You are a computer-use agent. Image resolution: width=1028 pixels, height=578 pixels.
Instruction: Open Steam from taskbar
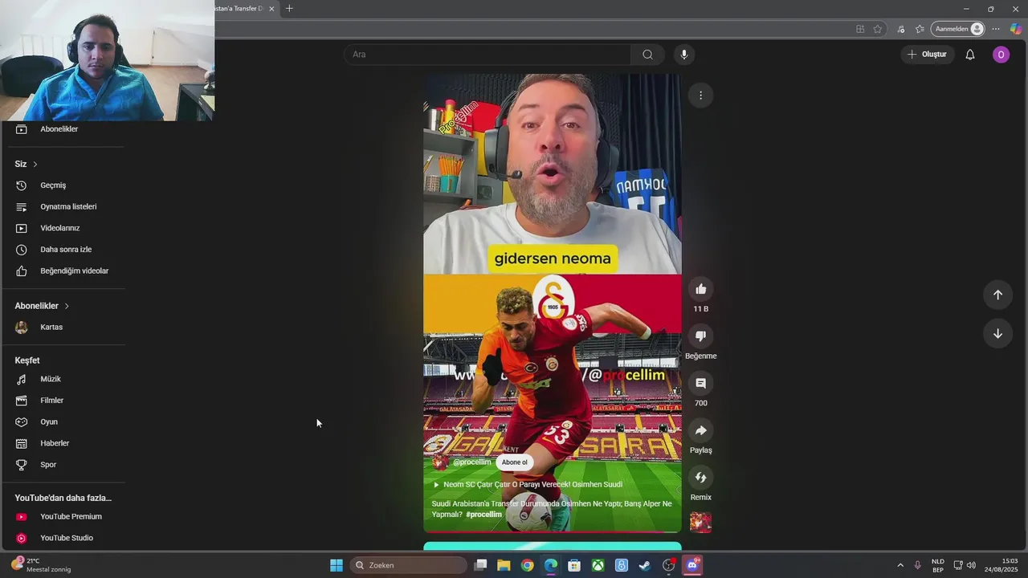click(x=644, y=565)
